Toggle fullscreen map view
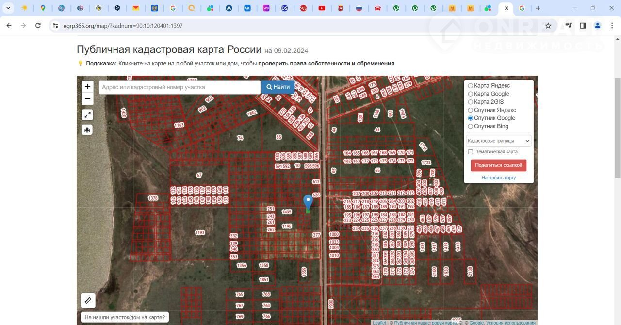 [x=87, y=115]
